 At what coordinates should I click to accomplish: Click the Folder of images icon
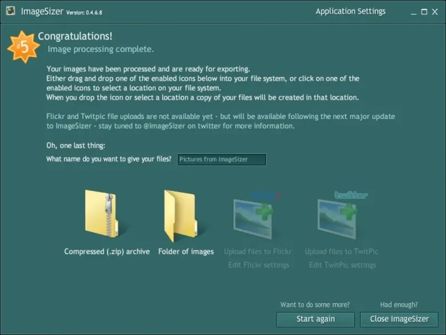pos(180,215)
